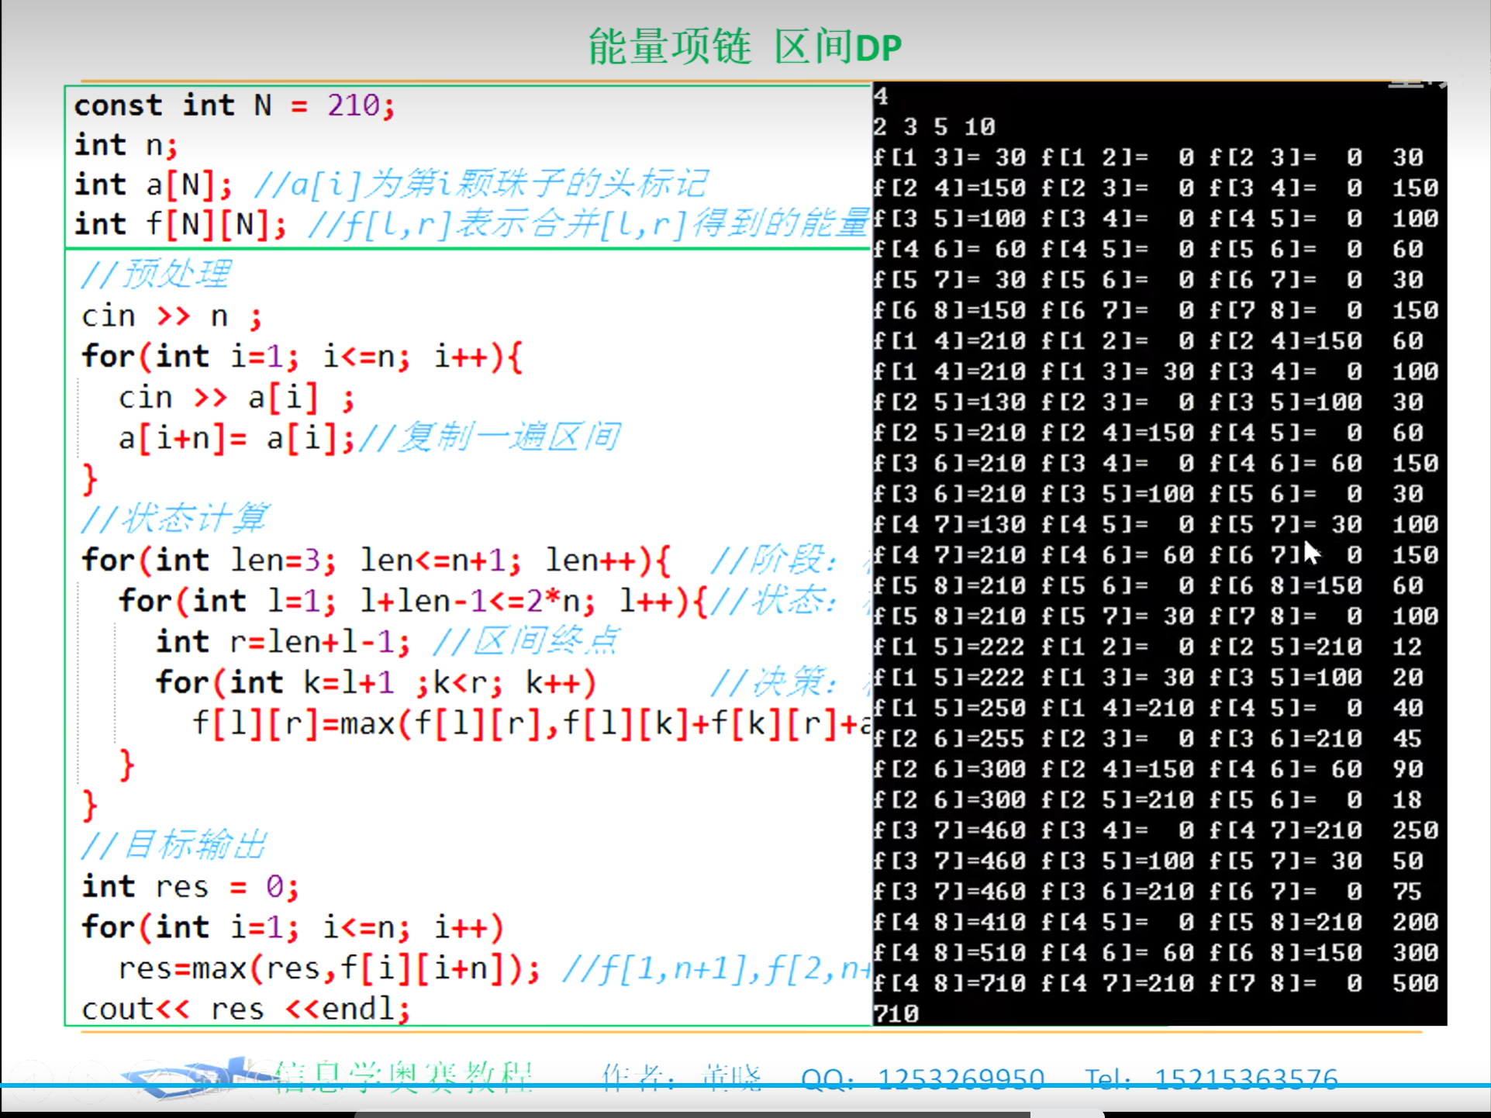Click the console input line 2 3 5 10
Viewport: 1491px width, 1118px height.
click(934, 126)
